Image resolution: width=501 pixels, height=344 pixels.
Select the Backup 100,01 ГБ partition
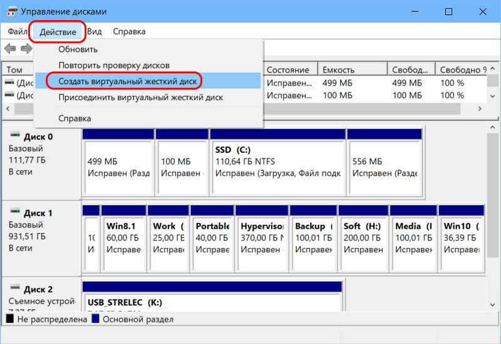313,239
